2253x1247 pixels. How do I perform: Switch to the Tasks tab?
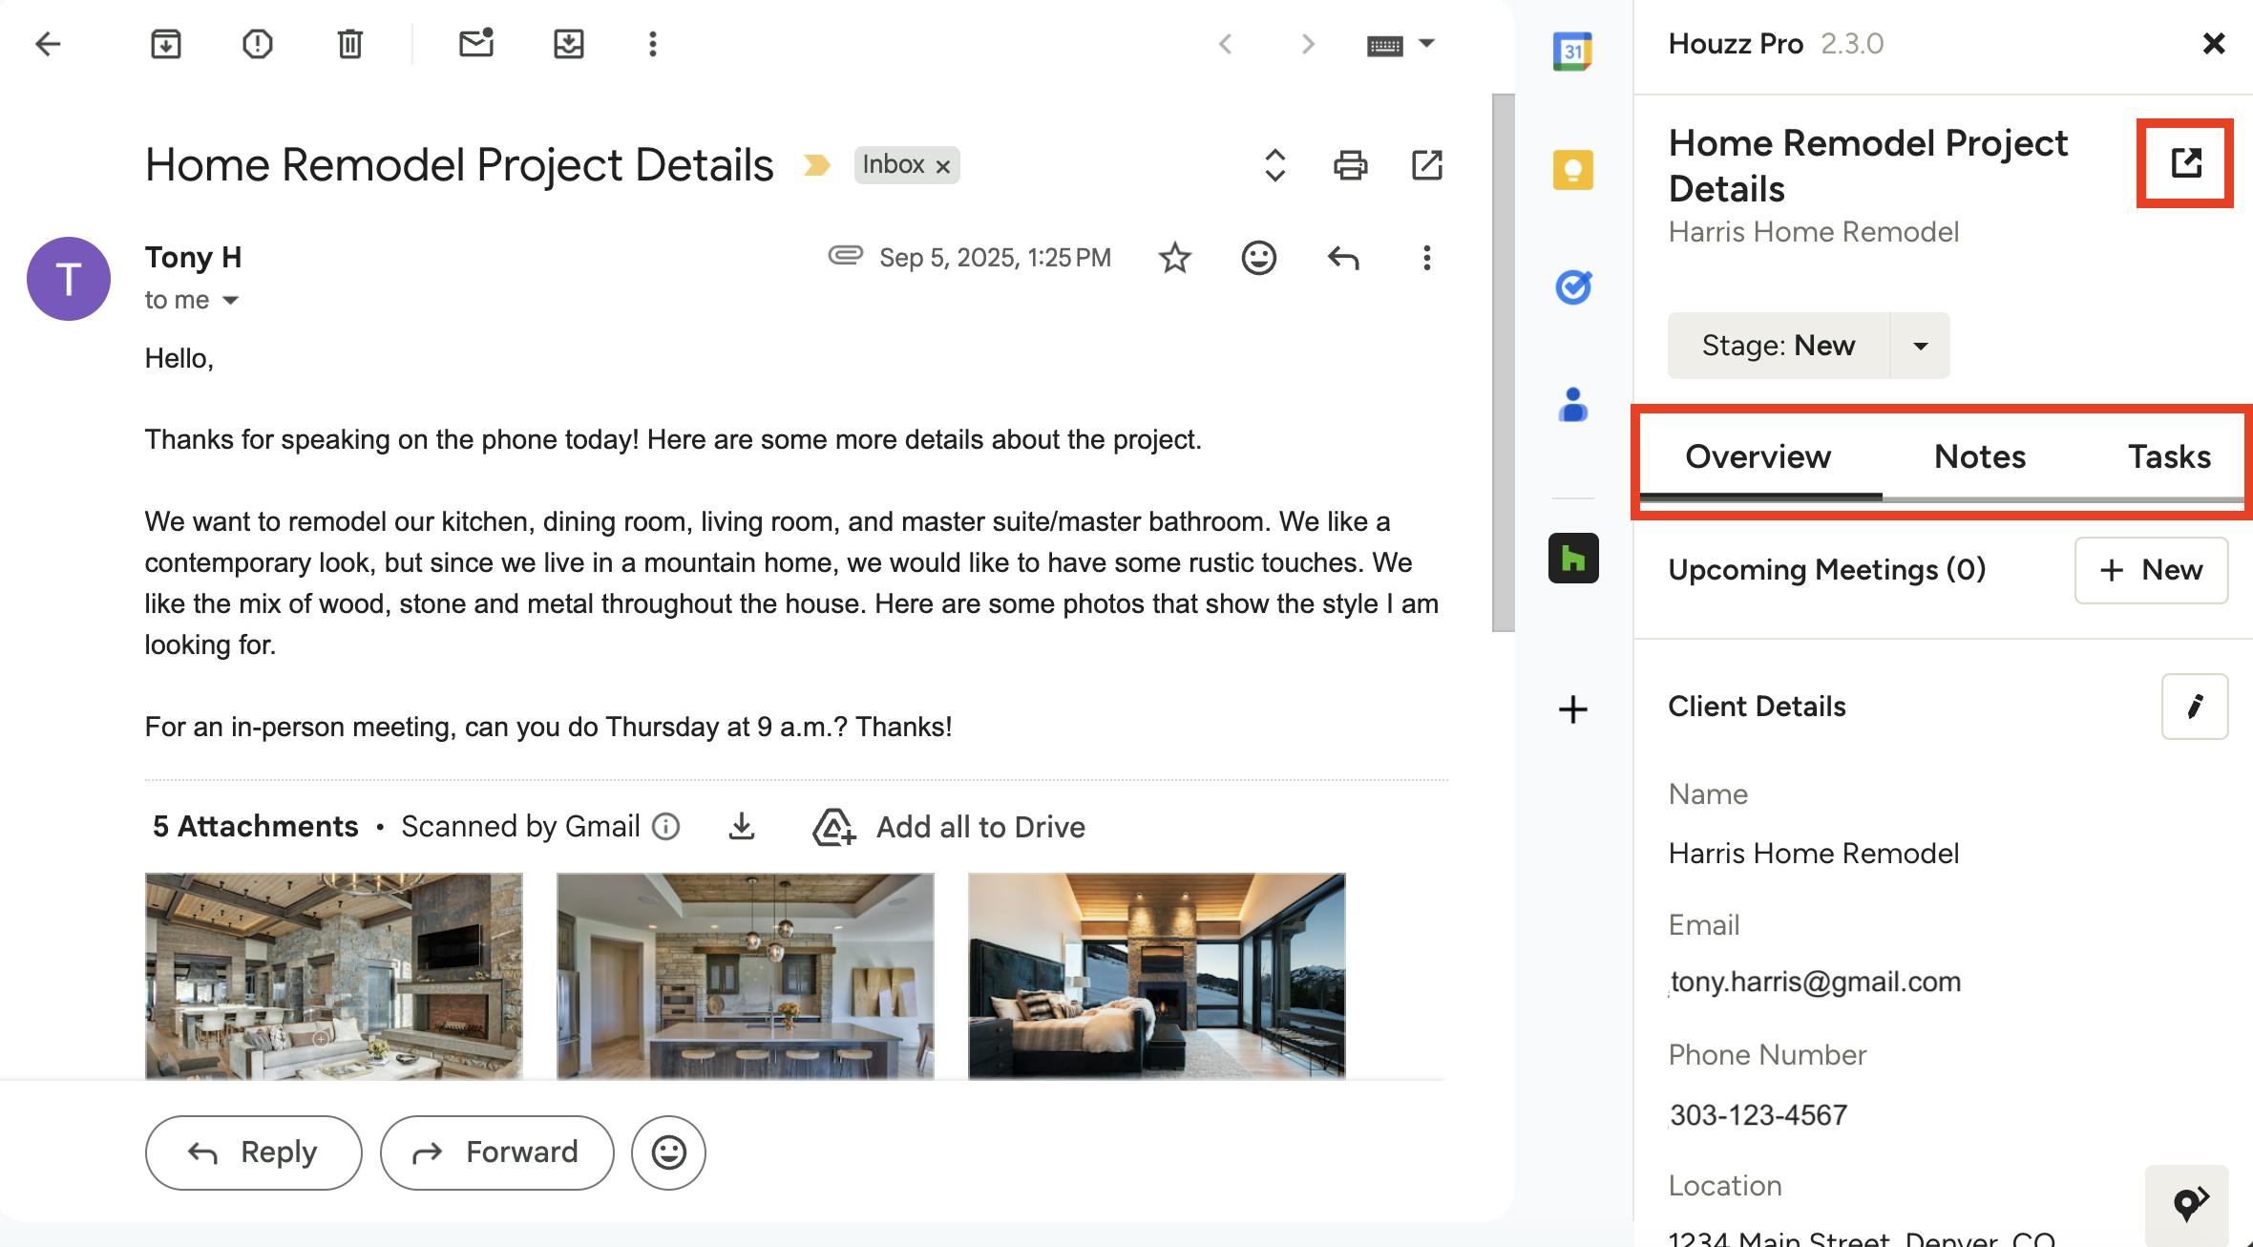[x=2168, y=457]
